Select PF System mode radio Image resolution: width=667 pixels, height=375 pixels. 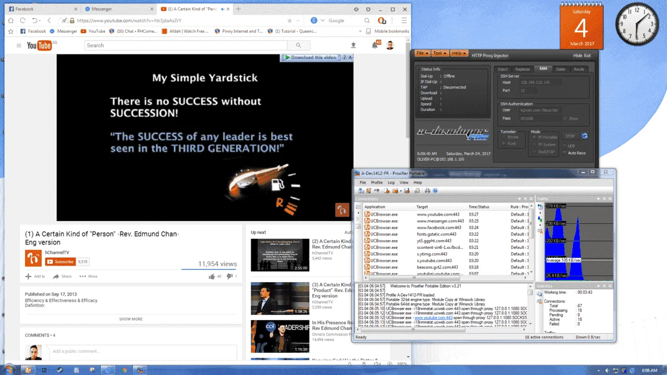tap(534, 144)
